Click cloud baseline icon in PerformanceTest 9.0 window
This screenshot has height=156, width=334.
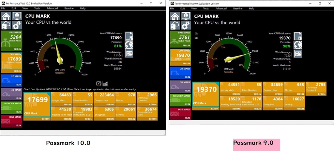[x=175, y=25]
